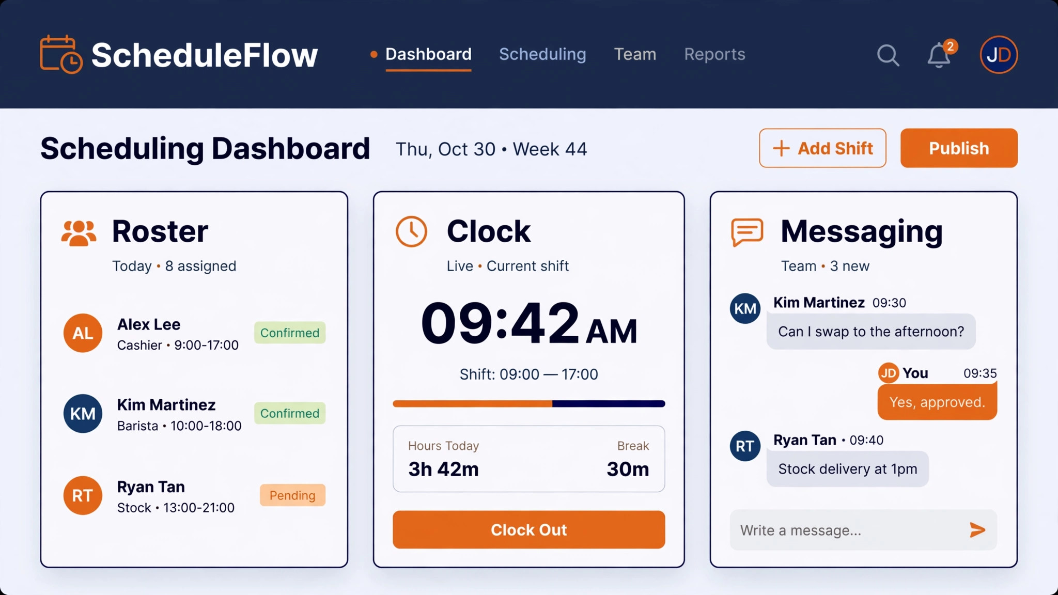Click the Roster people icon
1058x595 pixels.
pyautogui.click(x=79, y=233)
